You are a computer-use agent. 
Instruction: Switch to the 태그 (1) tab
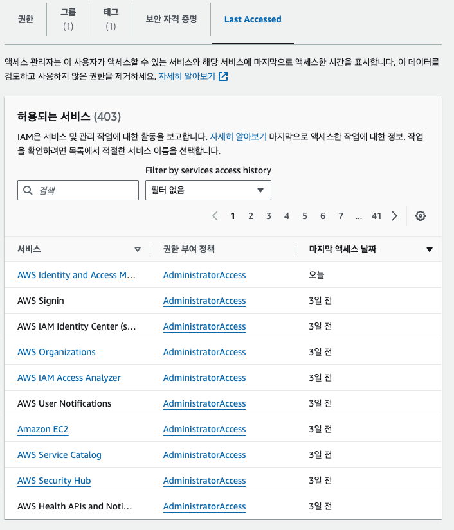click(111, 19)
